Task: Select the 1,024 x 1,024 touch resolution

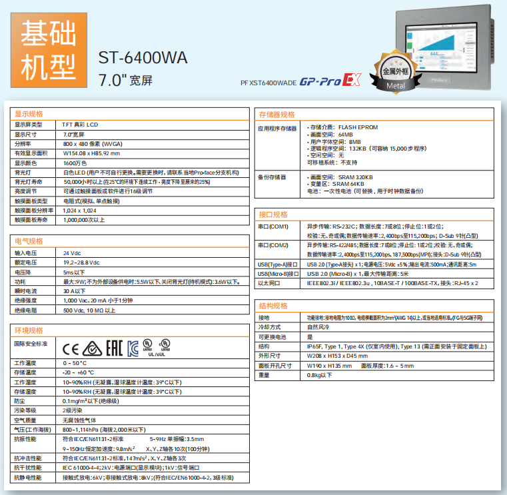Action: tap(79, 211)
